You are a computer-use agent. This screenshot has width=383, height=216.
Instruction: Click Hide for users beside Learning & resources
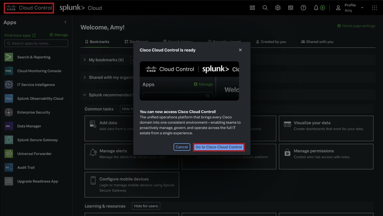pyautogui.click(x=146, y=206)
